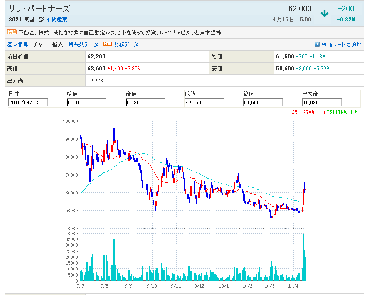Switch to the 時系列データ tab
The height and width of the screenshot is (295, 367).
[x=84, y=44]
